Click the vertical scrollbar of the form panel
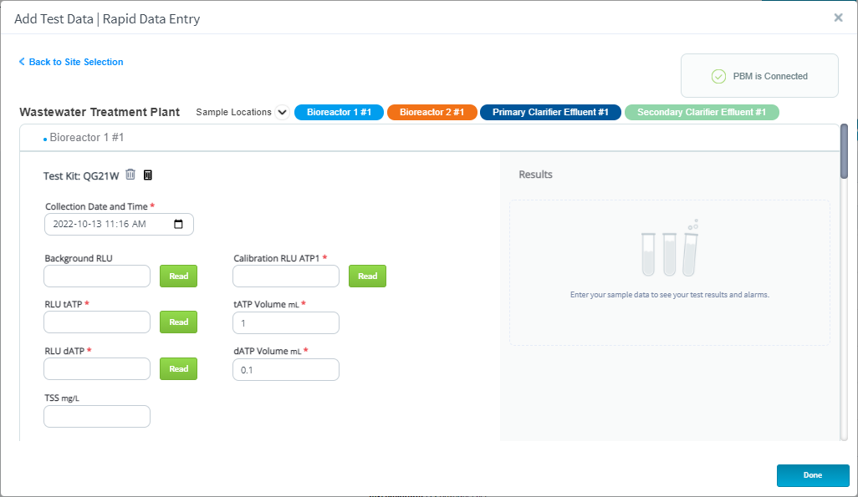The height and width of the screenshot is (497, 858). point(844,151)
